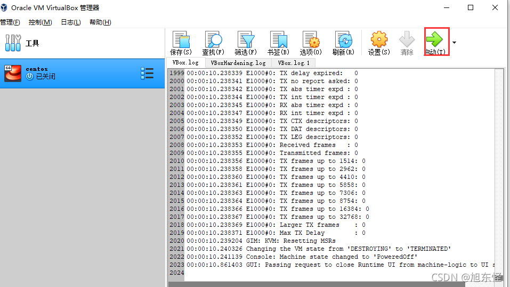Open the Find (查找) log search tool
Screen dimensions: 510x287
pyautogui.click(x=213, y=43)
